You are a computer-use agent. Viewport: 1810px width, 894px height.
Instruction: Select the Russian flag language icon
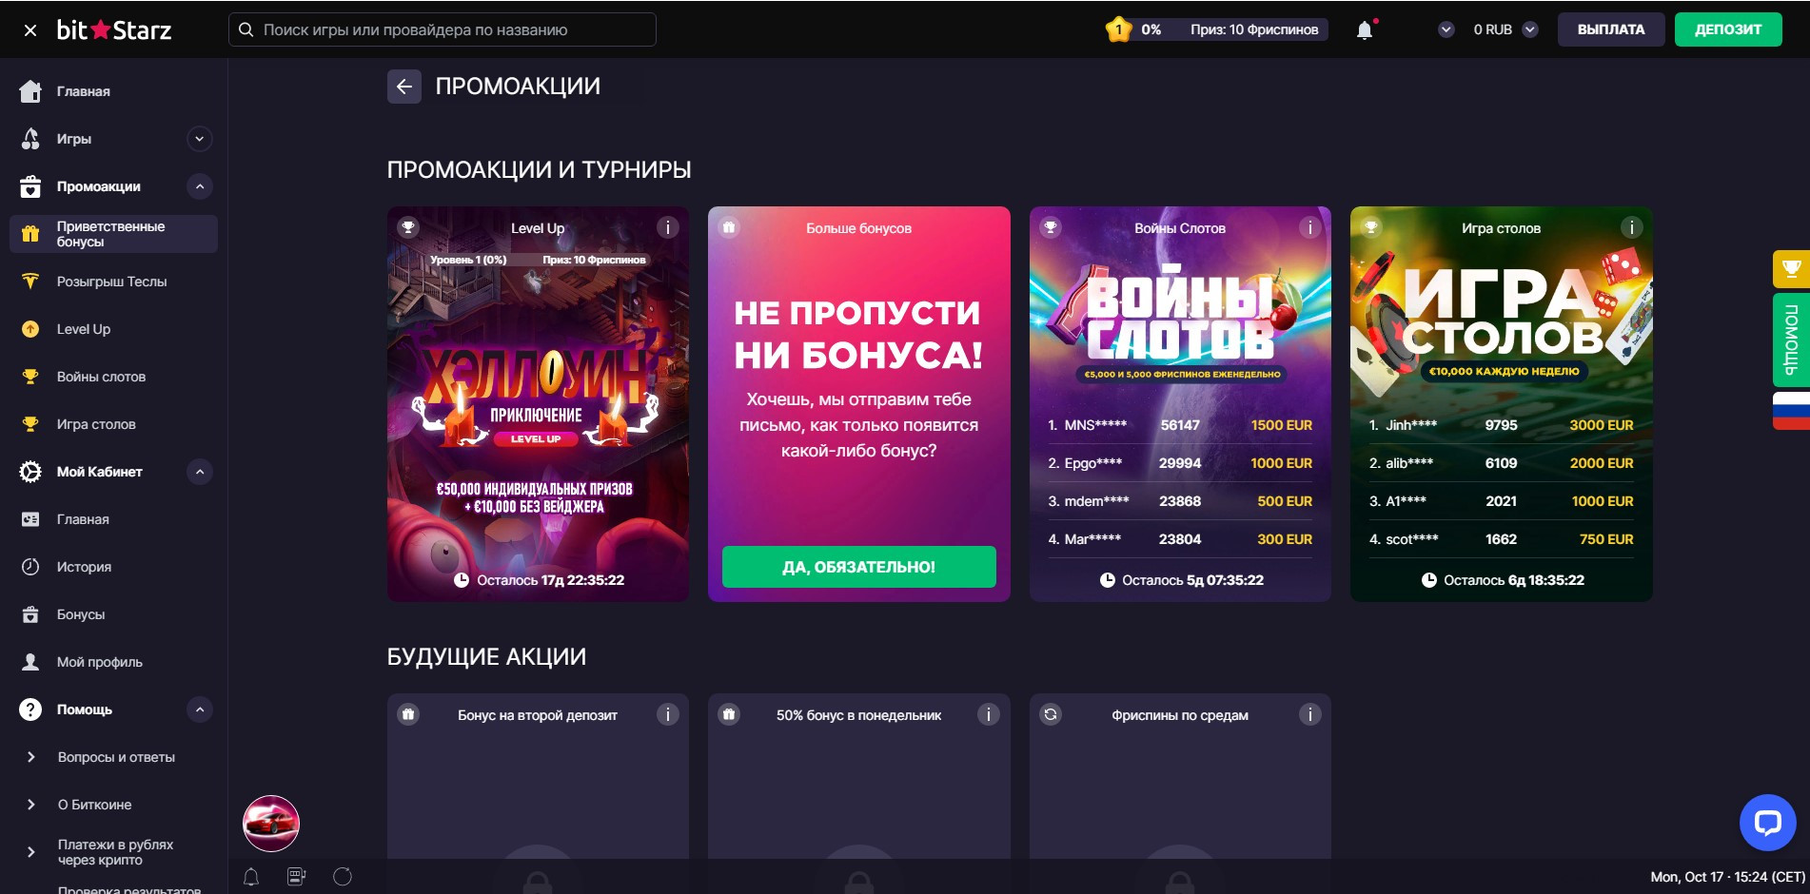coord(1791,411)
